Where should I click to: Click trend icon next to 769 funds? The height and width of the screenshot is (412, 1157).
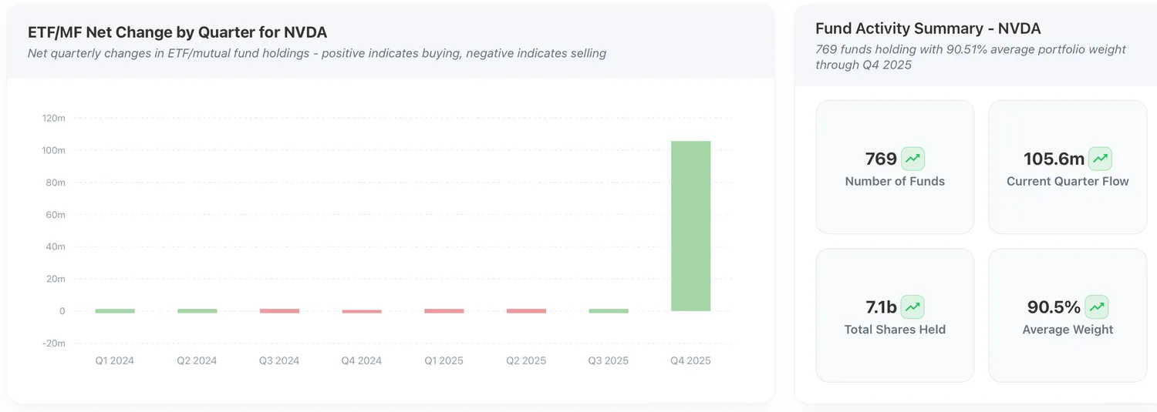tap(912, 159)
